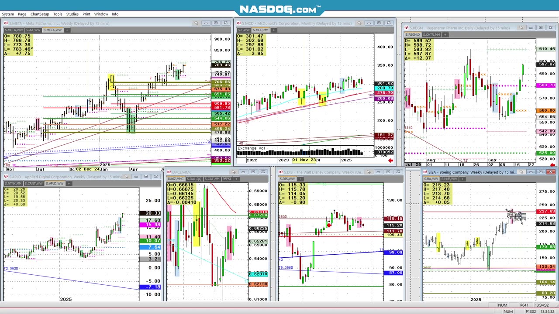Open the Print menu
559x314 pixels.
tap(86, 14)
